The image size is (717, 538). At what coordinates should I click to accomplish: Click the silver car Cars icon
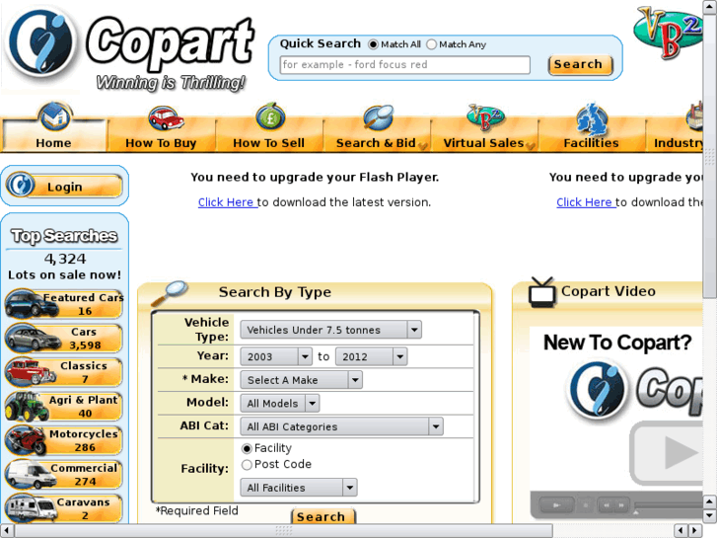[32, 337]
